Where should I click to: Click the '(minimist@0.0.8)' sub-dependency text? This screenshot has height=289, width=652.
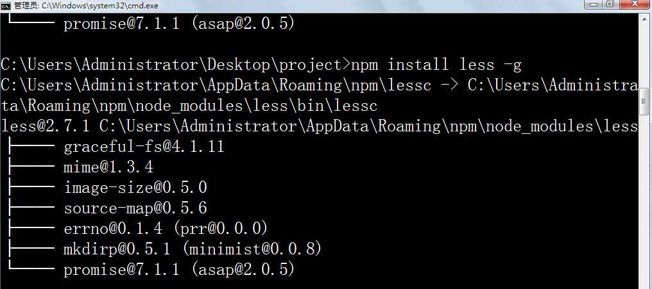pyautogui.click(x=251, y=249)
